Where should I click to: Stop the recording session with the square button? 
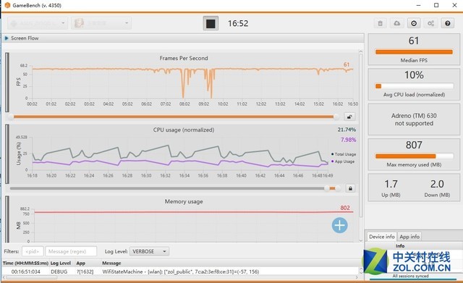point(211,23)
